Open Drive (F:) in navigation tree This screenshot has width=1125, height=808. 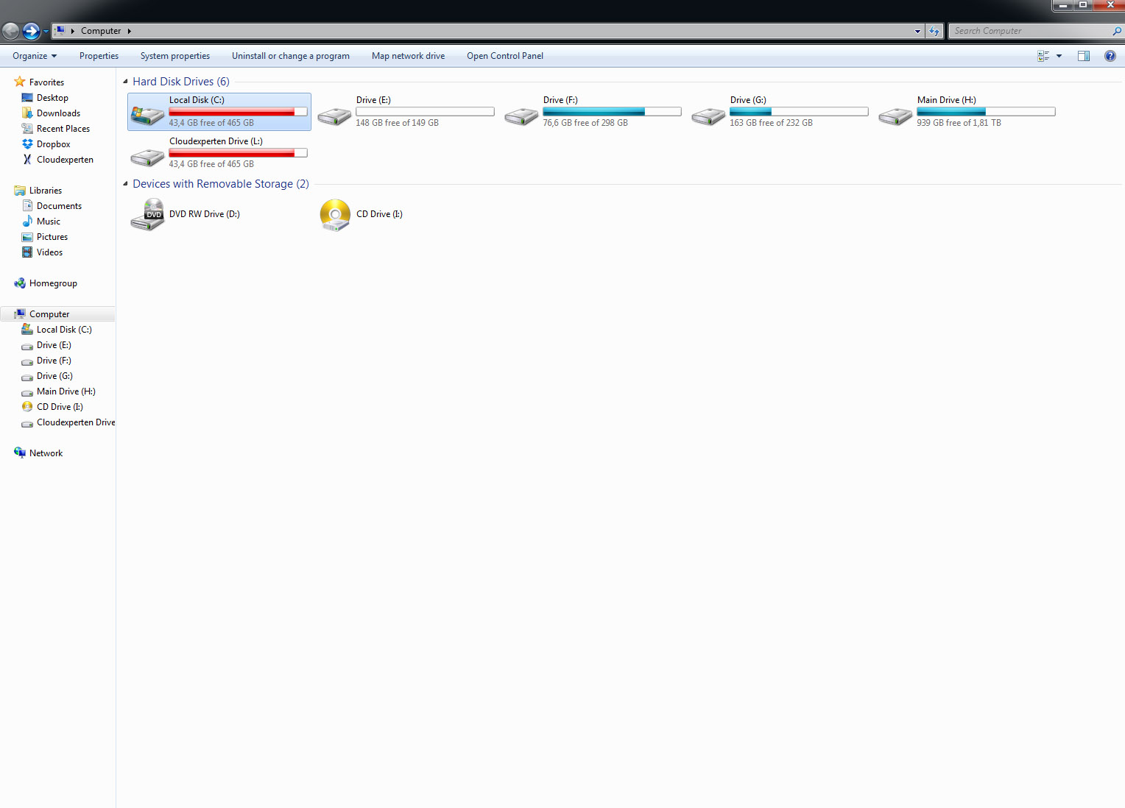pyautogui.click(x=54, y=361)
